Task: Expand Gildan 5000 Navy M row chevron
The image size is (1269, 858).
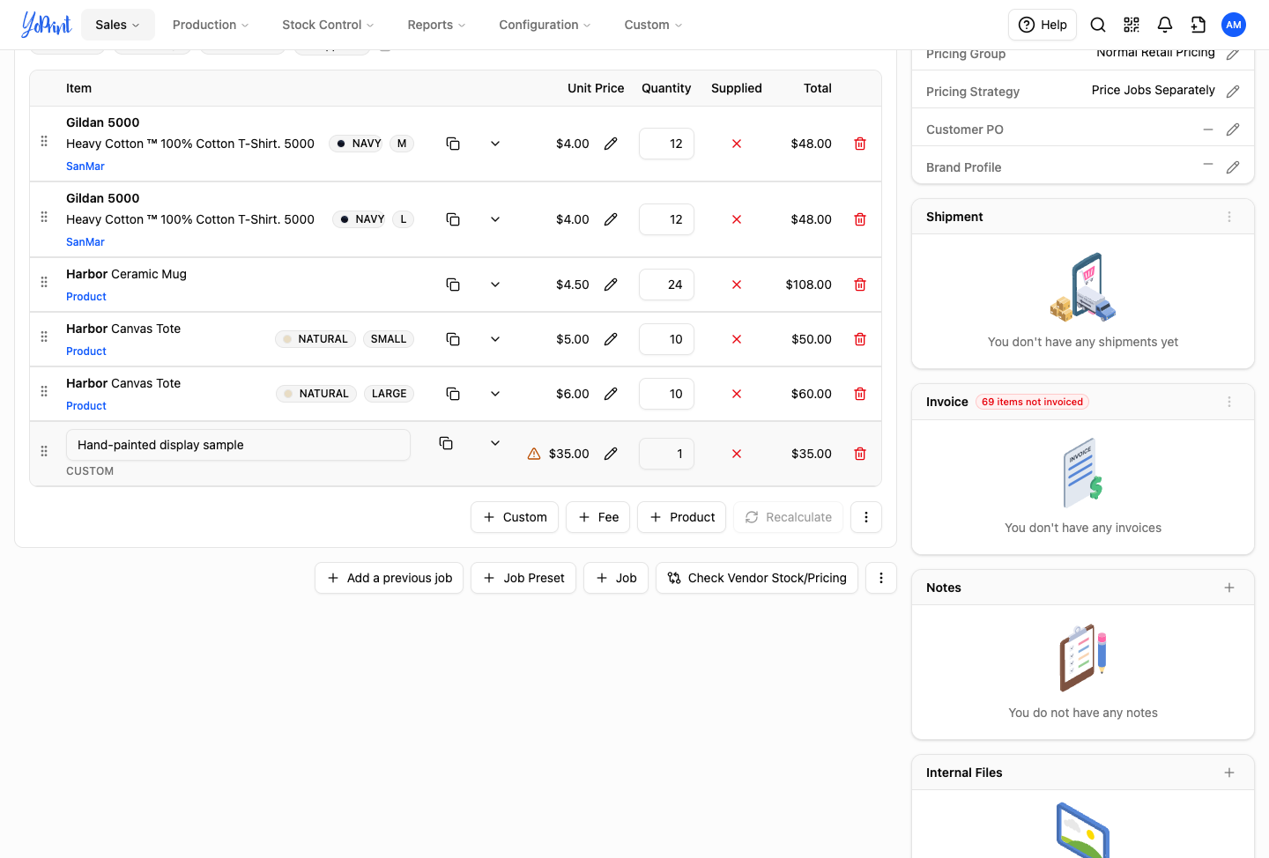Action: (495, 144)
